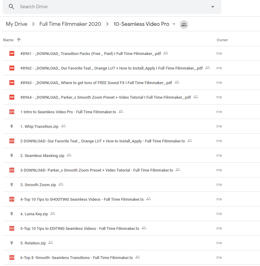
Task: Select 5. Rotation.zip file name
Action: click(33, 243)
